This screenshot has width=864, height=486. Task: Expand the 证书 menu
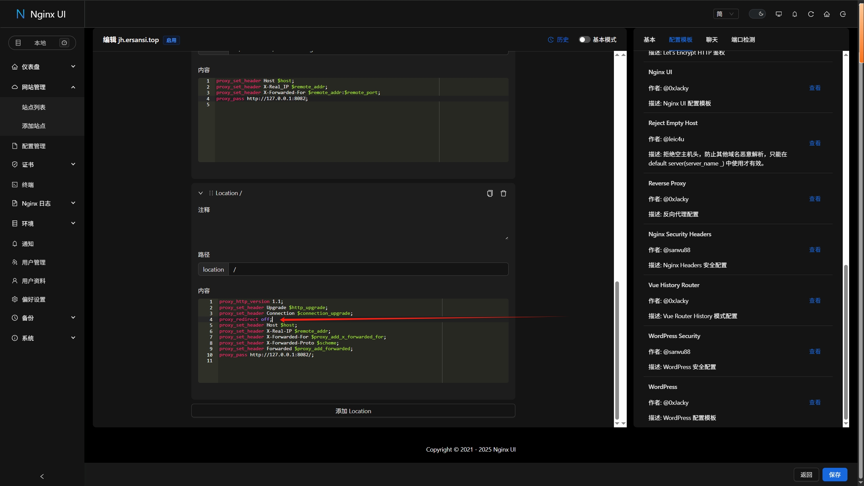tap(43, 164)
